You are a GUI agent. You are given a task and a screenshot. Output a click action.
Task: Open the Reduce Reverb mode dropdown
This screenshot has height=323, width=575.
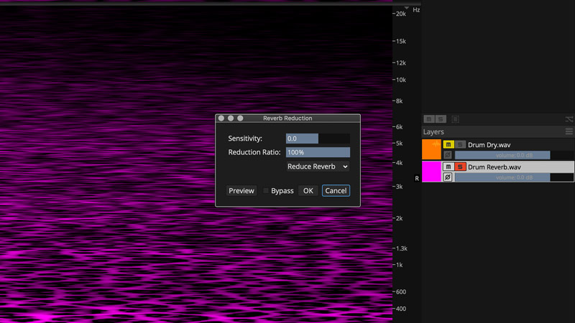coord(318,167)
